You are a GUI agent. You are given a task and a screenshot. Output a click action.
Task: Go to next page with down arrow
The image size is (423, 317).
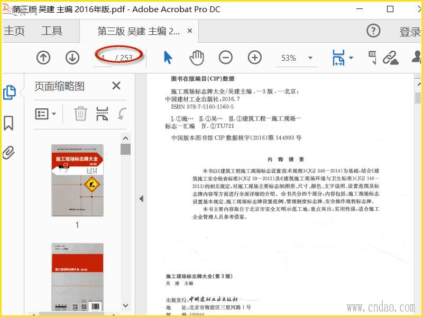(72, 58)
